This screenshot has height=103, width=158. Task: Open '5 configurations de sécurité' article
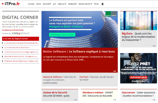point(22,43)
